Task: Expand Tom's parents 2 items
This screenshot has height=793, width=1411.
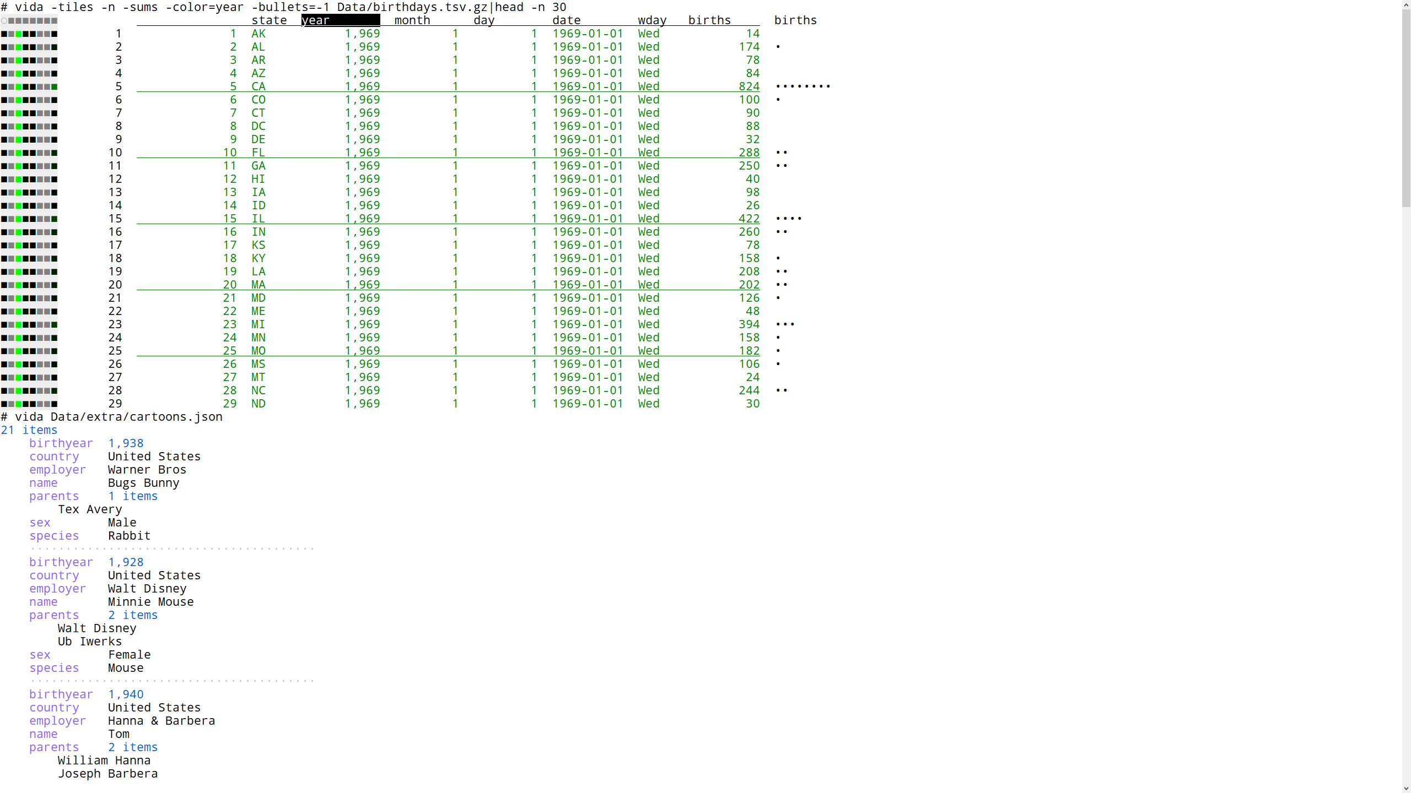Action: click(133, 747)
